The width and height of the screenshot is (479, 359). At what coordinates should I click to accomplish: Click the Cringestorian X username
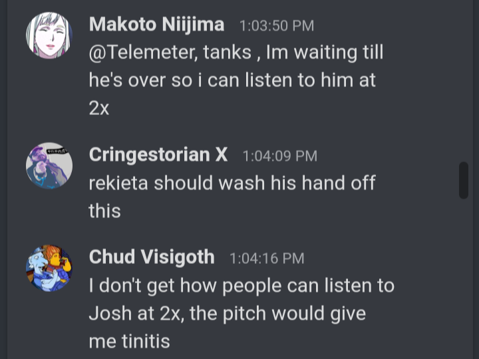tap(158, 155)
